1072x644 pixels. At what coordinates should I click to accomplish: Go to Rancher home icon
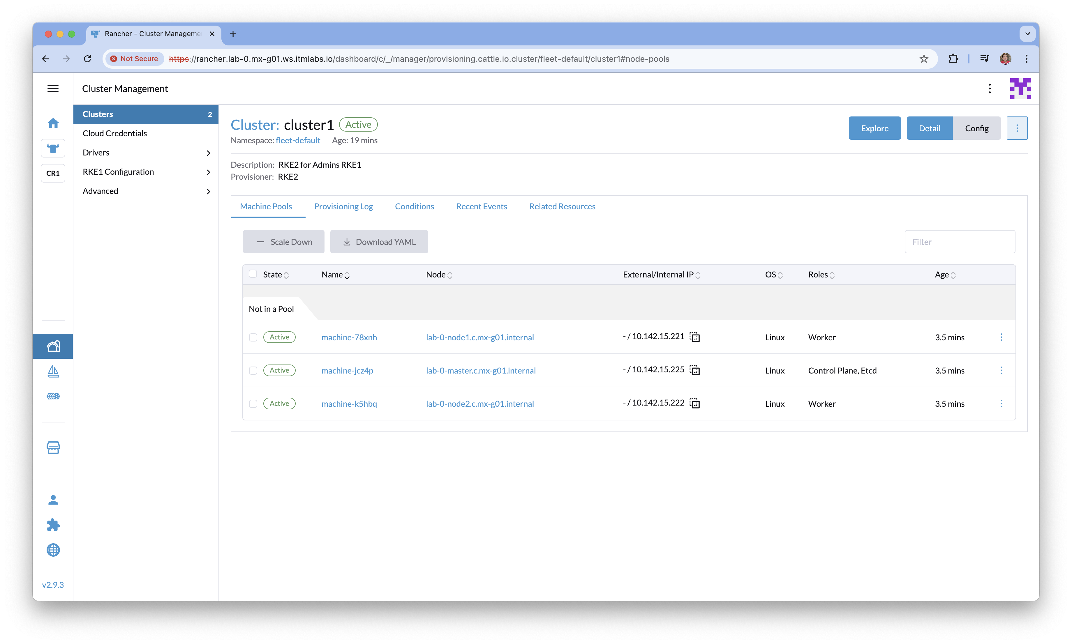[x=53, y=123]
